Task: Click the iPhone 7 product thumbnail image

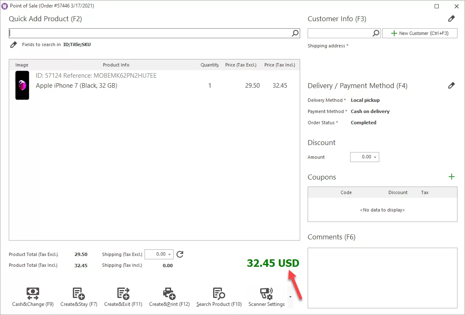Action: click(22, 85)
